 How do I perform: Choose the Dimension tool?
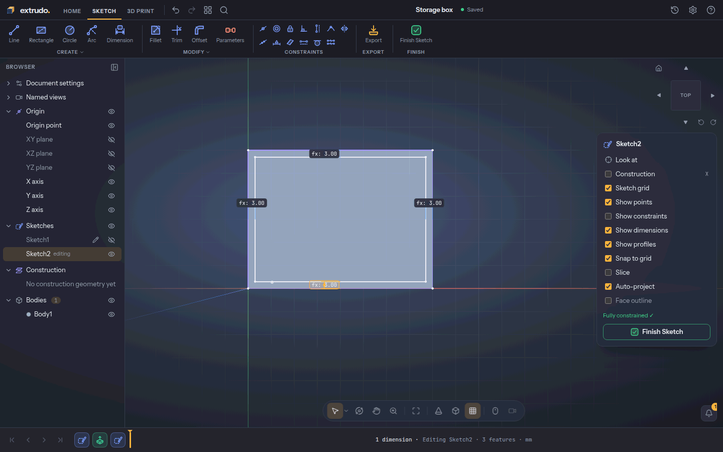pos(120,34)
